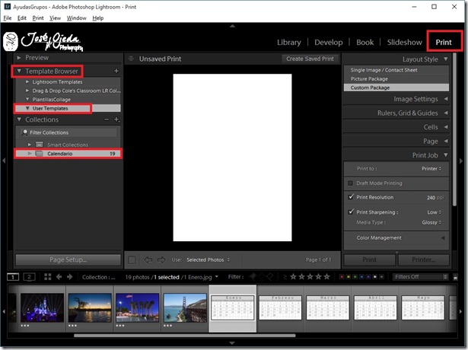
Task: Select the Golden Gate Bridge photo thumbnail
Action: (185, 307)
